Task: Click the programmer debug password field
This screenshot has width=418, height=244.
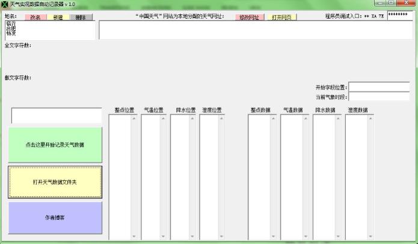Action: point(400,16)
